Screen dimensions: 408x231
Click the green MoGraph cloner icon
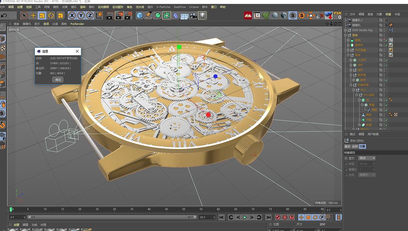[x=166, y=15]
